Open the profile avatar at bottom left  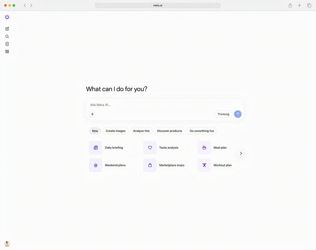point(7,244)
